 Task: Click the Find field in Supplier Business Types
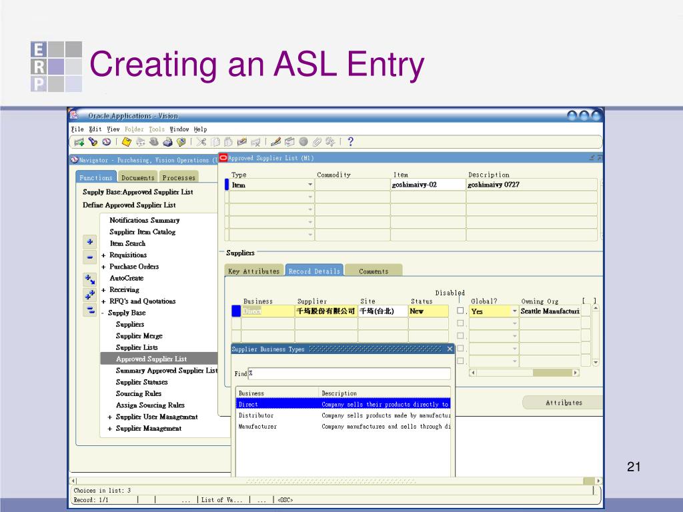(350, 373)
